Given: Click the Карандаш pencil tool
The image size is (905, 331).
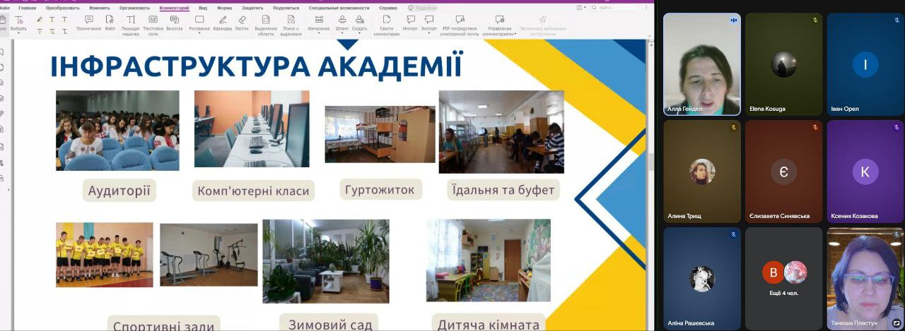Looking at the screenshot, I should pos(223,23).
